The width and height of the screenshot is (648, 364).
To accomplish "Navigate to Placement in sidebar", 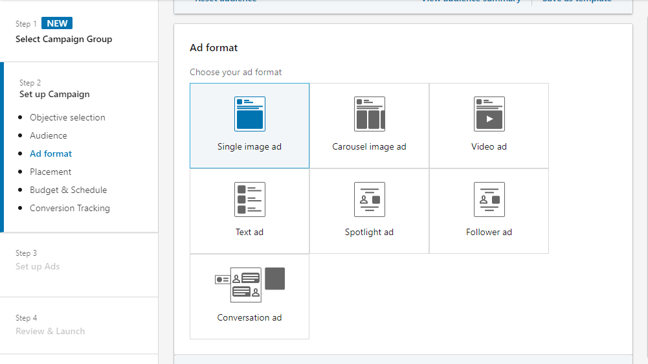I will click(x=50, y=172).
